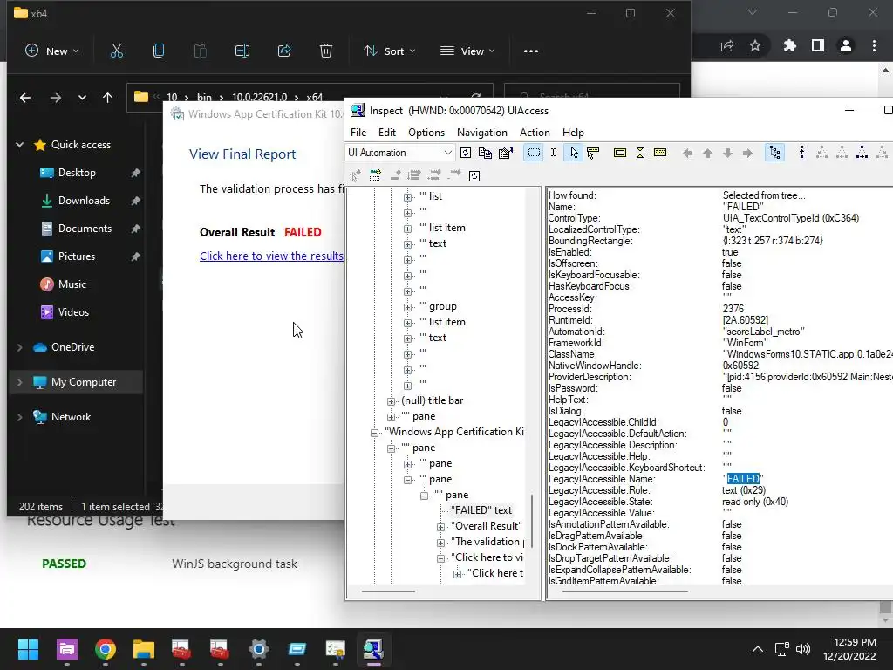Image resolution: width=893 pixels, height=670 pixels.
Task: Click green-topped action icon on Inspect's lower toolbar
Action: click(x=375, y=175)
